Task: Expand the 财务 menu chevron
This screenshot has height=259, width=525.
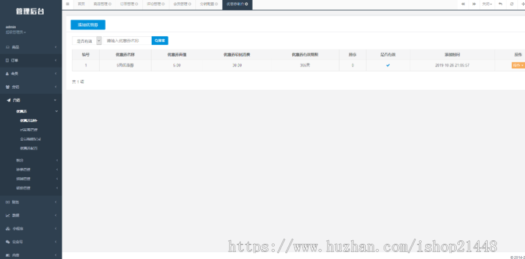Action: 56,202
